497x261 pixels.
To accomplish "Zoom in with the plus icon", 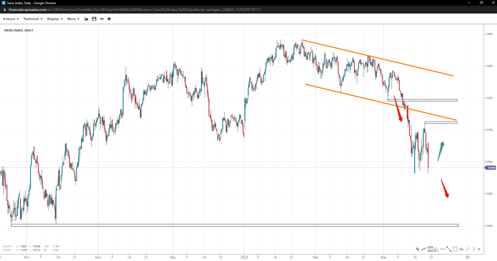I will point(109,19).
